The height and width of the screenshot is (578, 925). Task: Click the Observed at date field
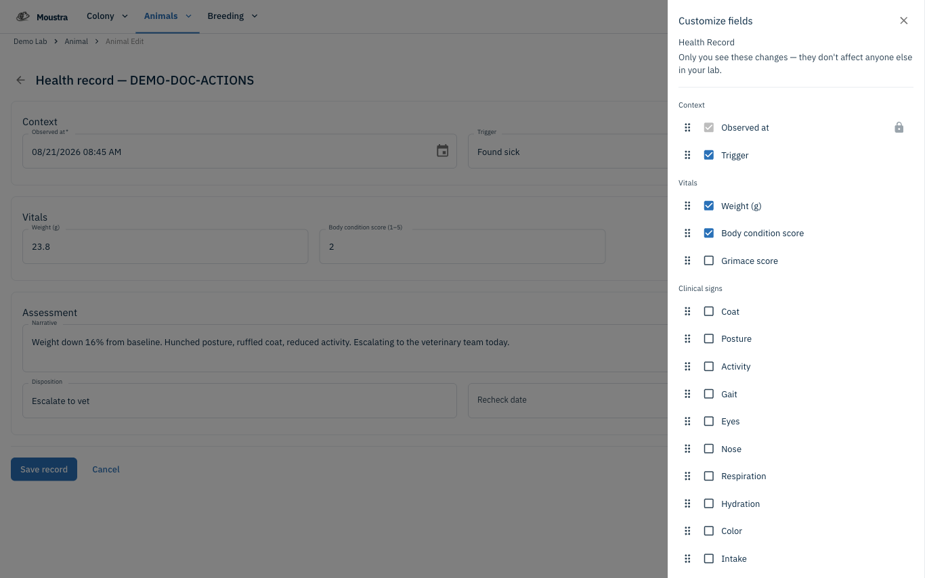[x=240, y=151]
